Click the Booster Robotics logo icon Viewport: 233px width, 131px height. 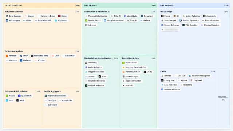(162, 90)
